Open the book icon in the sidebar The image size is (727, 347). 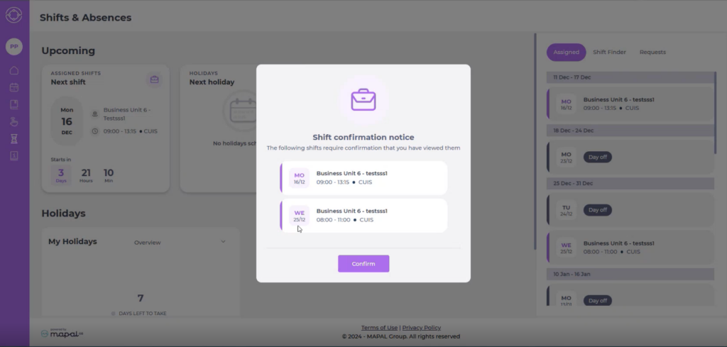(14, 104)
